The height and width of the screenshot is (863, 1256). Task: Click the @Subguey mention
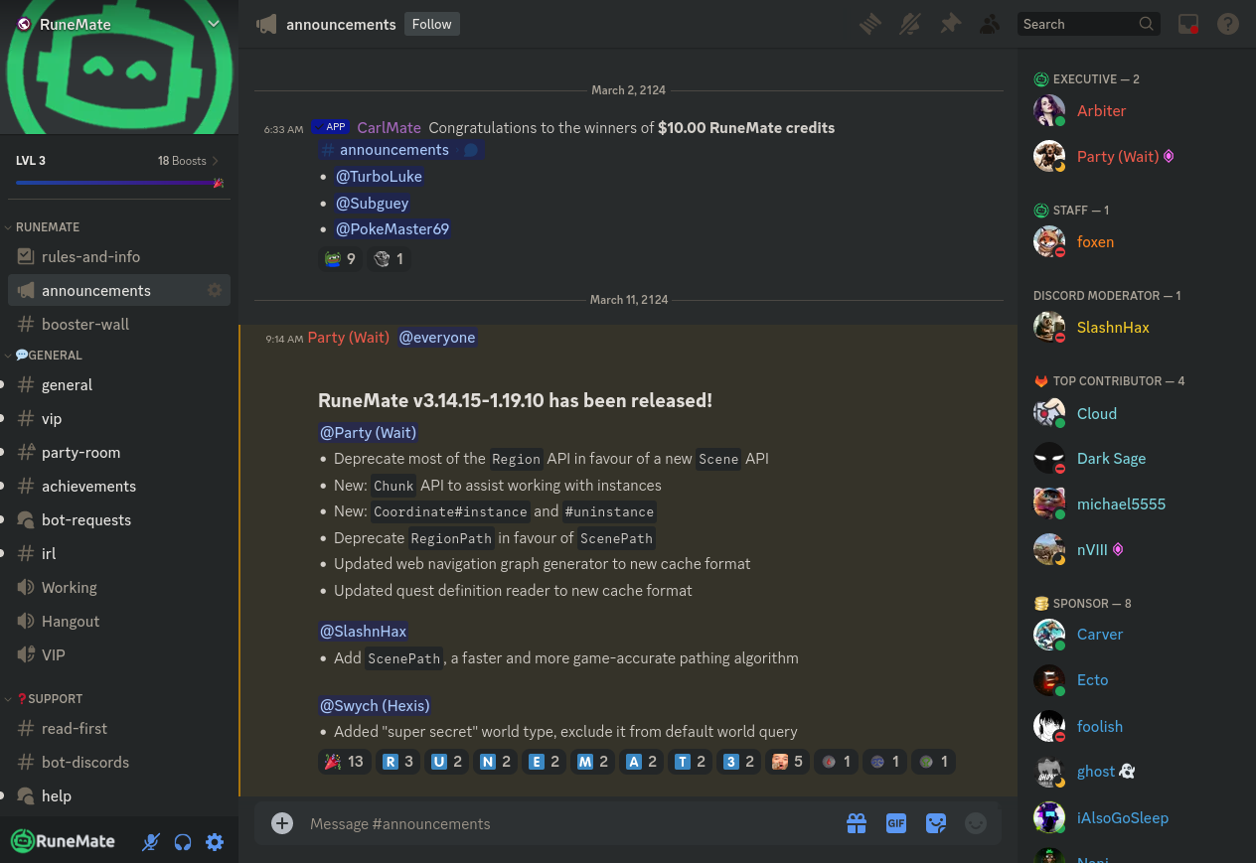click(373, 204)
